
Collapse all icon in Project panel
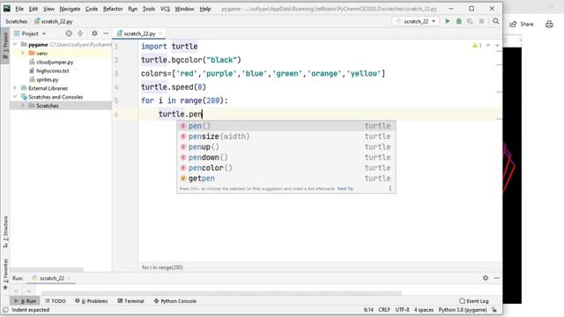click(80, 33)
